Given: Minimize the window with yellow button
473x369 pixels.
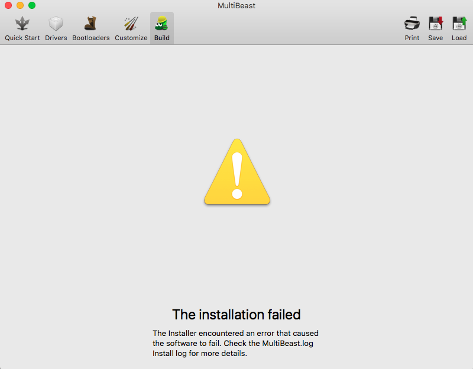Looking at the screenshot, I should 20,5.
